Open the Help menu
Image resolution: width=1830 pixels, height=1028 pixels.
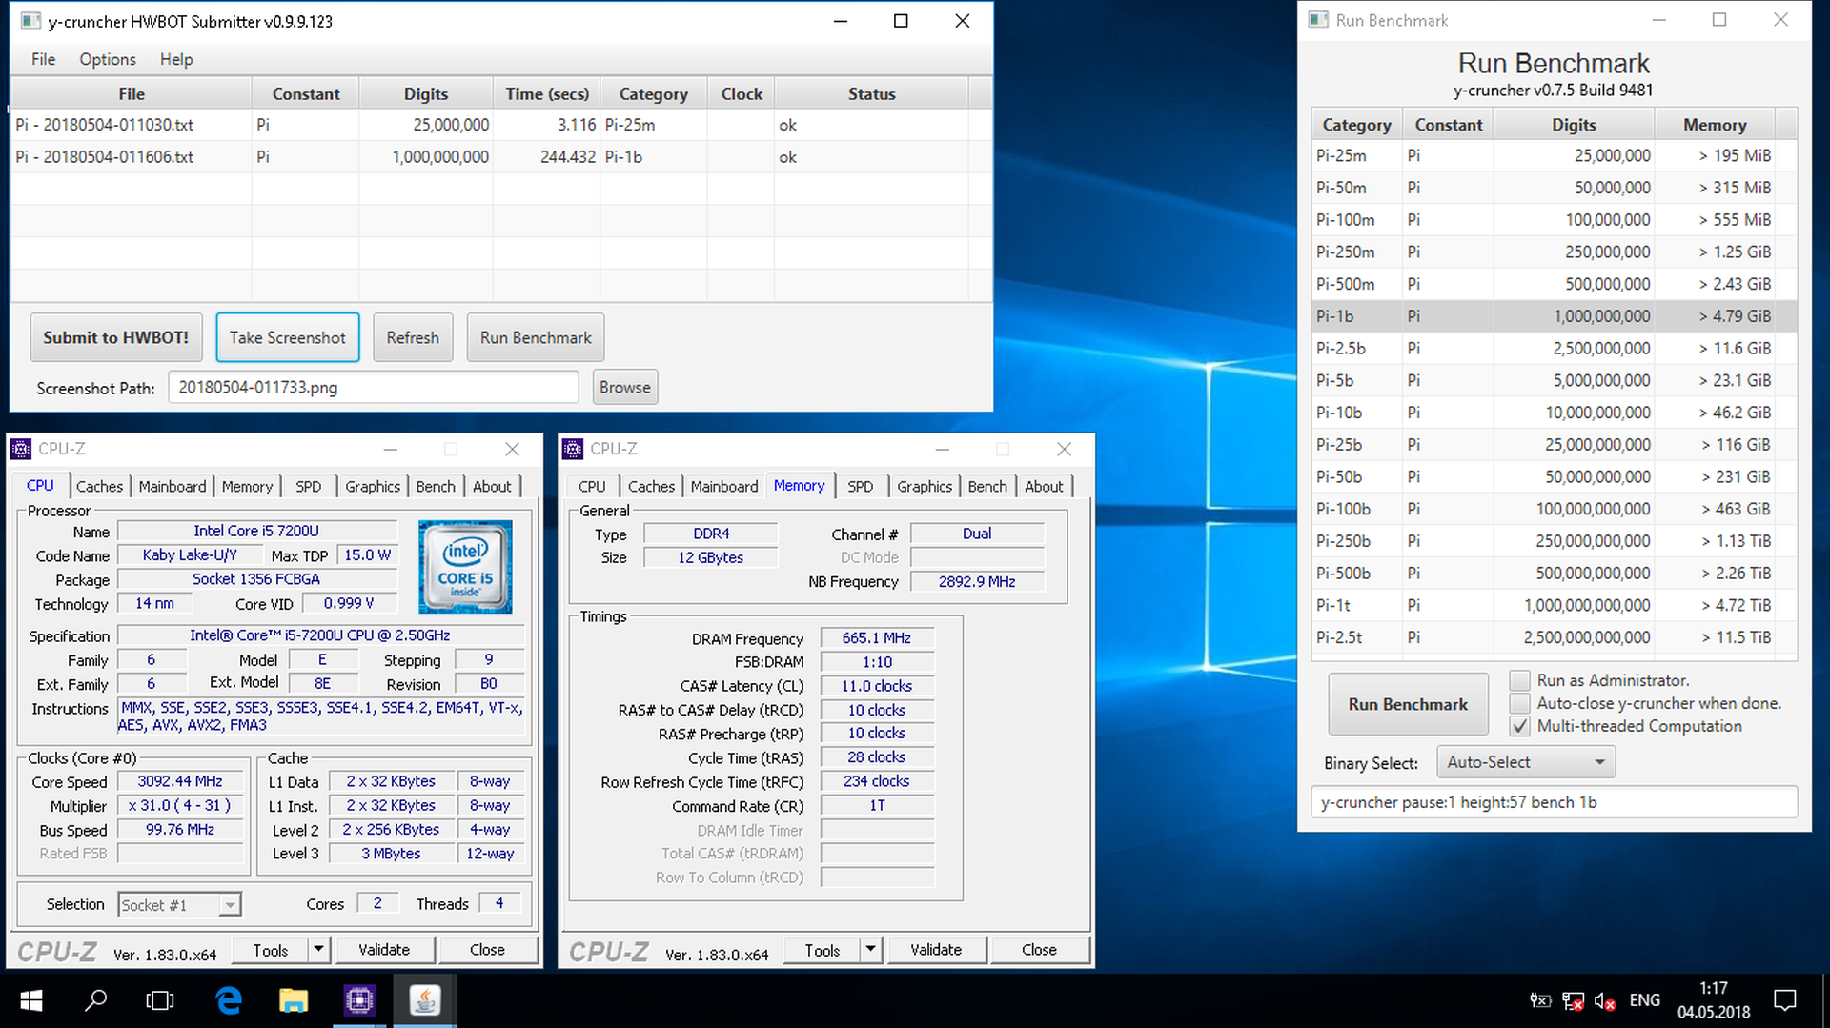point(176,59)
